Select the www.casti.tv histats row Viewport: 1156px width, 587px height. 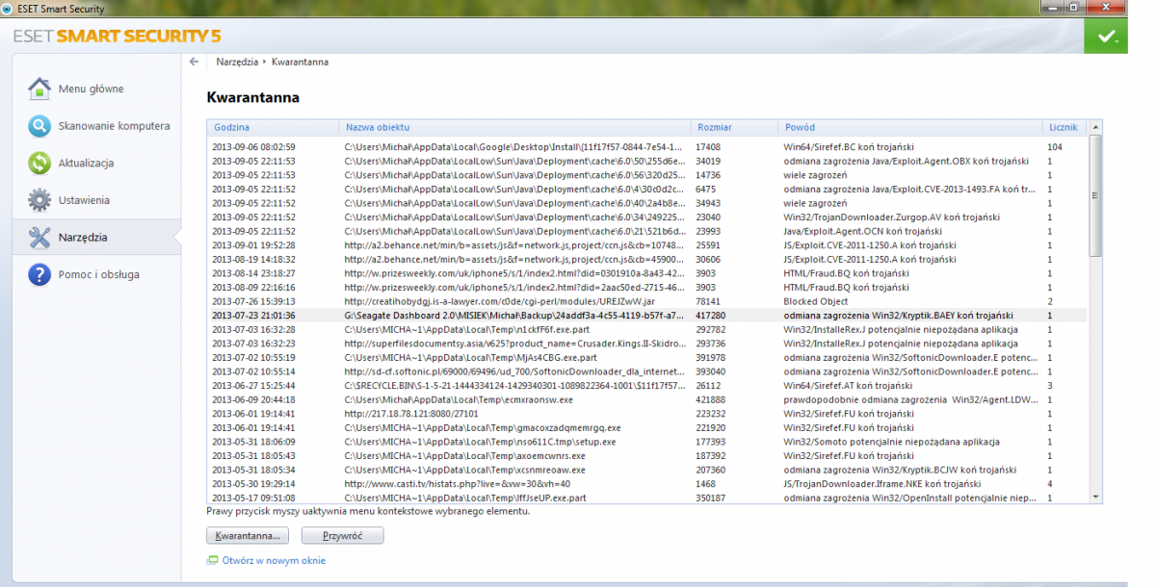[647, 484]
